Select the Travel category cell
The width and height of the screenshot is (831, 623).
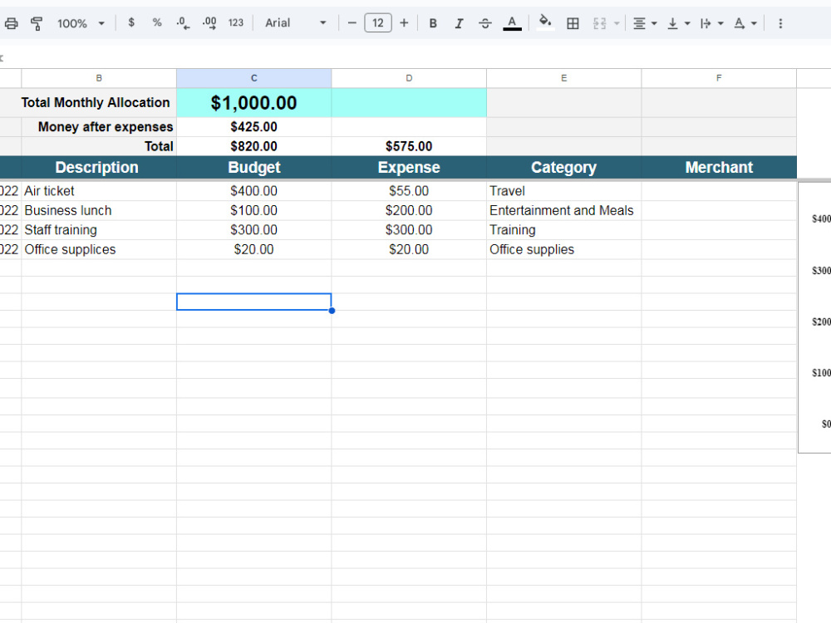coord(564,191)
